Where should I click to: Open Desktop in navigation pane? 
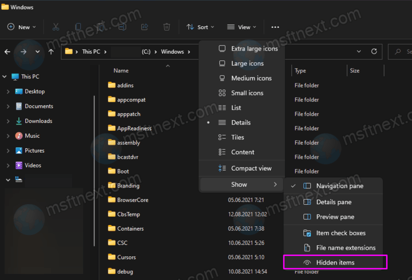30,91
